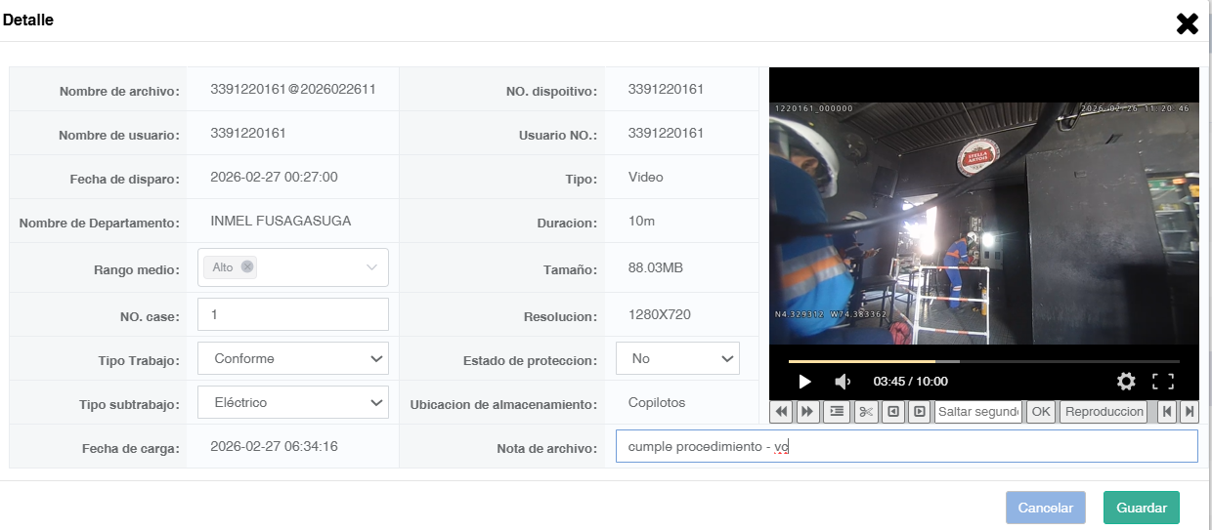Jump to next video file
1212x530 pixels.
point(1189,412)
